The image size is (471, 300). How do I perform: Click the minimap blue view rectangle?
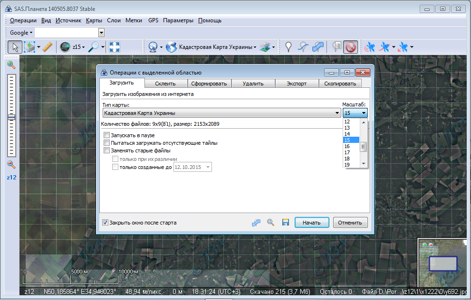pyautogui.click(x=443, y=264)
